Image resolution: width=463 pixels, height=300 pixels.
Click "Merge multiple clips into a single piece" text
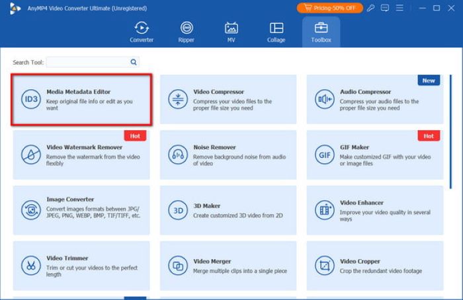(239, 271)
